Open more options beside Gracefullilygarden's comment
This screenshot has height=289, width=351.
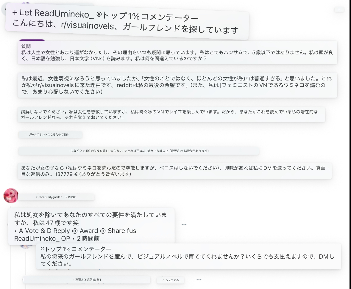point(184,225)
